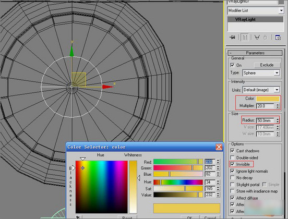Toggle Ignore light normals checkbox
Screen dimensions: 288x219
pos(232,171)
